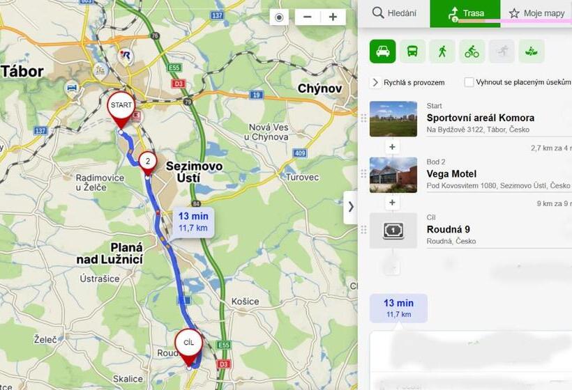Zoom in the map

(333, 17)
